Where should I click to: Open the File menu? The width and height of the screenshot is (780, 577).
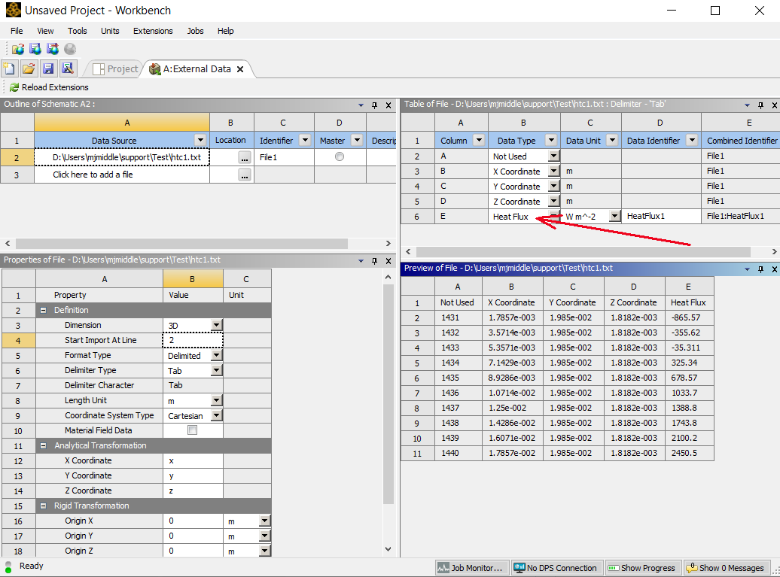(x=17, y=31)
